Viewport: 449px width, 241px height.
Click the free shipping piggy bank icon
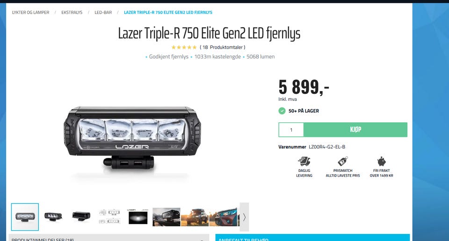[382, 162]
